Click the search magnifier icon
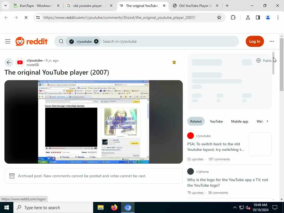 coord(61,42)
